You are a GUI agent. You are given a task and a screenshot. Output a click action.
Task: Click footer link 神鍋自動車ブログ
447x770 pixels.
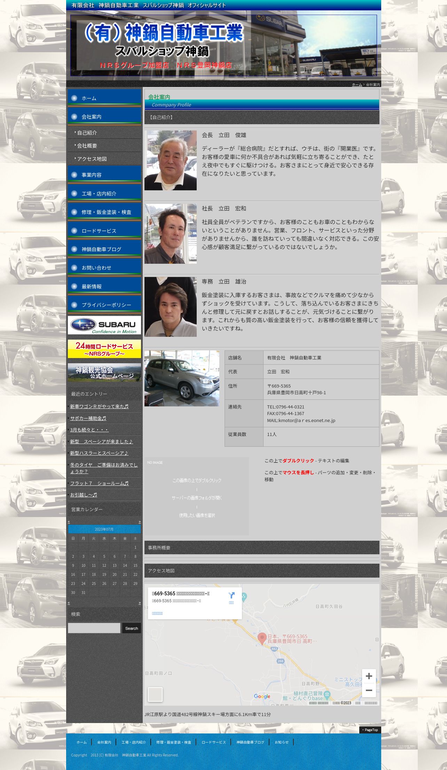click(250, 742)
